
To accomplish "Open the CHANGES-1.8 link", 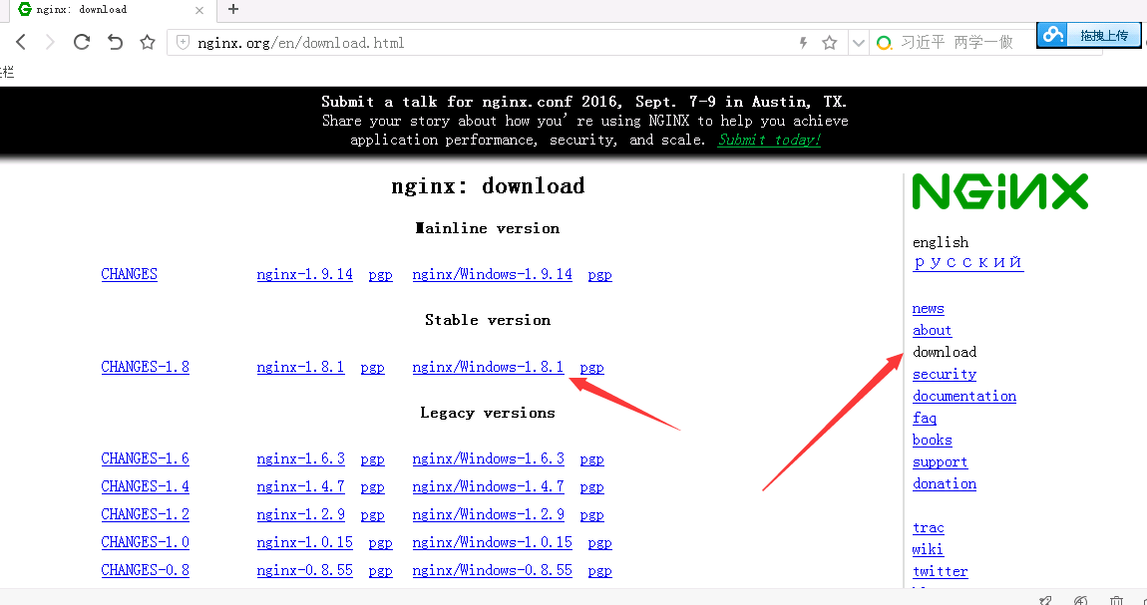I will click(145, 367).
